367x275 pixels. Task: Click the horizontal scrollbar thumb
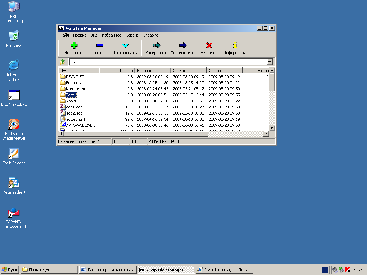(136, 134)
